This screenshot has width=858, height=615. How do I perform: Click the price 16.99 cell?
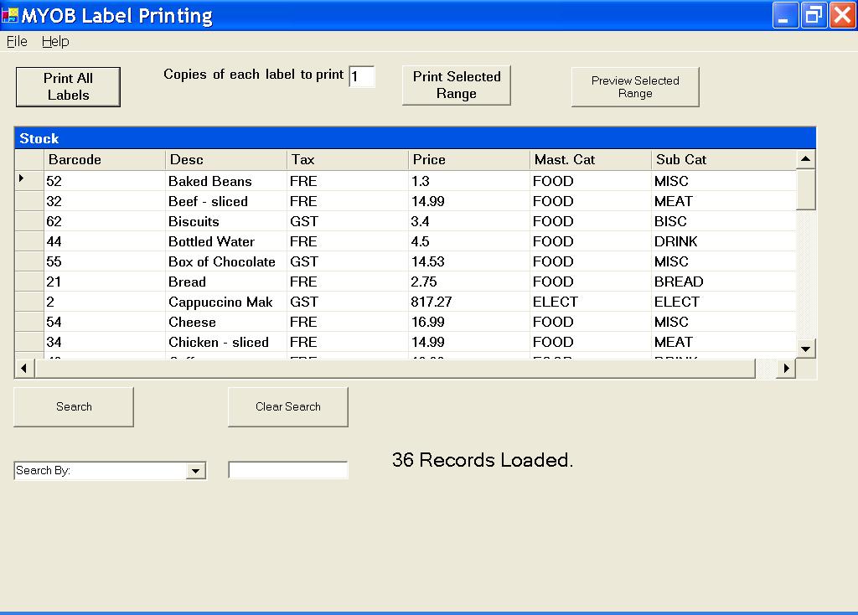pos(469,323)
